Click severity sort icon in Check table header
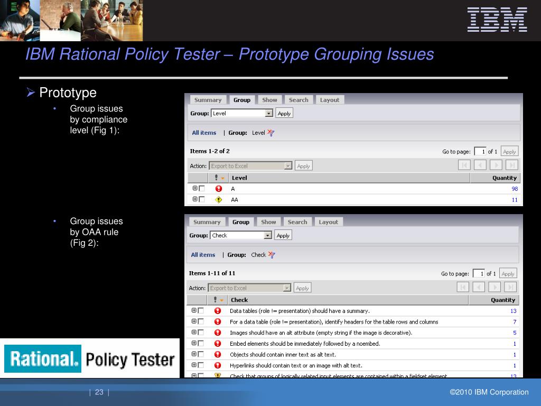 218,300
